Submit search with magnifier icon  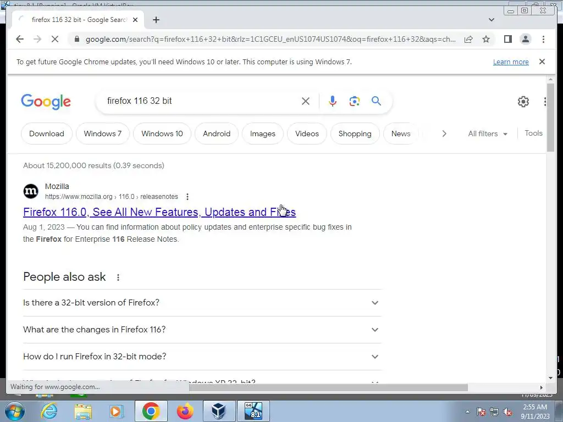click(376, 101)
